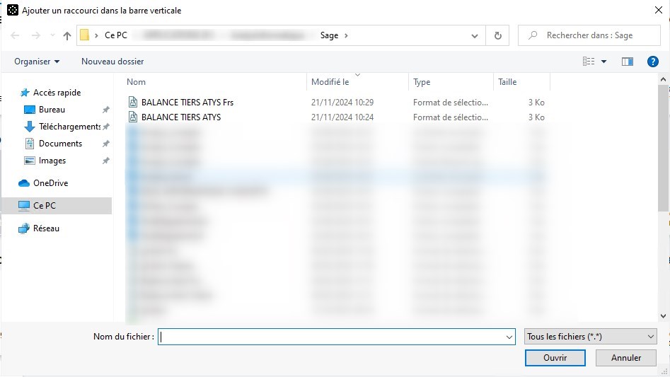The height and width of the screenshot is (377, 670).
Task: Click the Rechercher dans Sage search field
Action: point(594,35)
